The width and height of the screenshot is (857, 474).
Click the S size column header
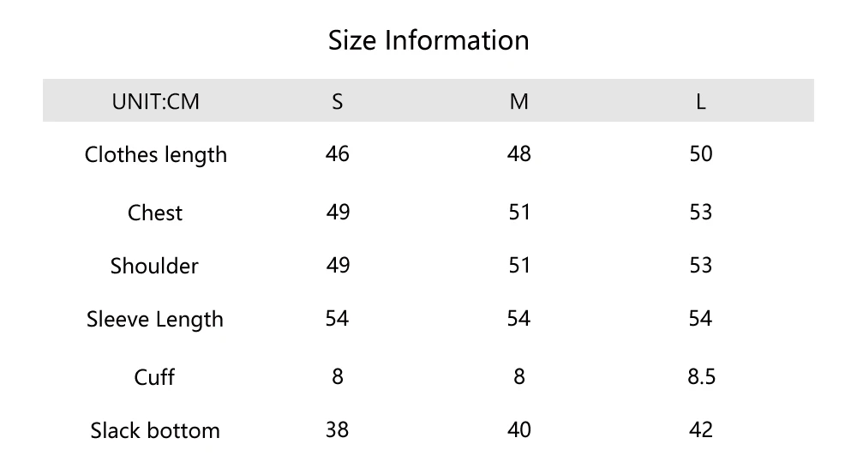[x=338, y=101]
